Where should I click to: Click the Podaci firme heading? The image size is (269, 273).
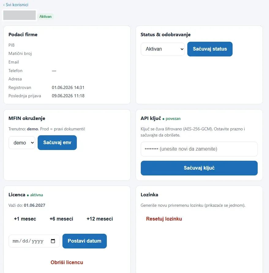click(x=23, y=34)
